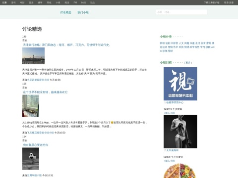Open 豆品 in the top navigation bar
The height and width of the screenshot is (178, 238).
[92, 2]
